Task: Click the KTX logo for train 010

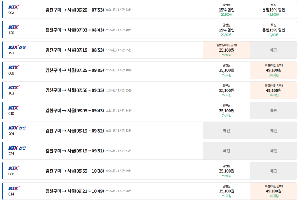Action: pos(14,108)
